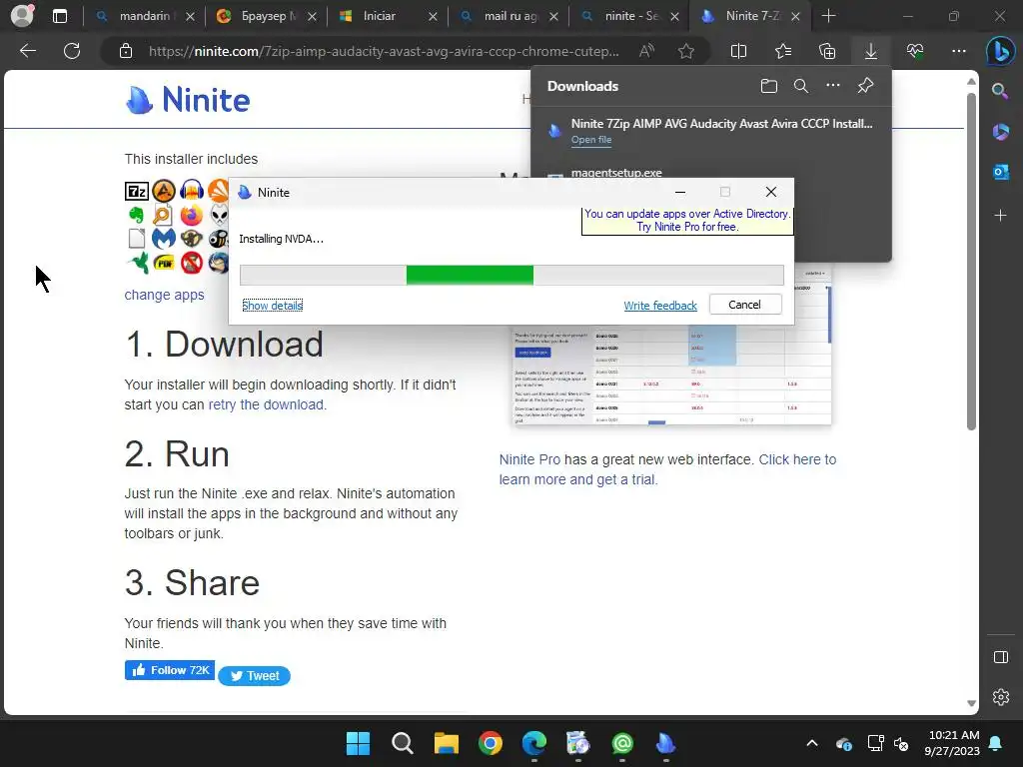Screen dimensions: 1023x767
Task: Close the Iniciar tab
Action: (x=433, y=16)
